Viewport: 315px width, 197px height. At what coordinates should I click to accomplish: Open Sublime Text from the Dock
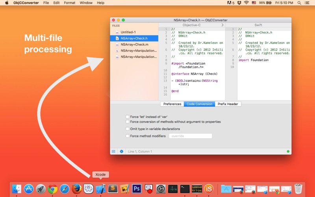click(x=113, y=189)
